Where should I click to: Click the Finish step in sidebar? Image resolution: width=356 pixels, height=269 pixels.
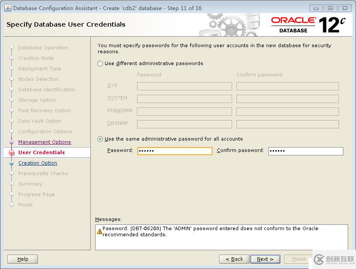click(x=25, y=205)
